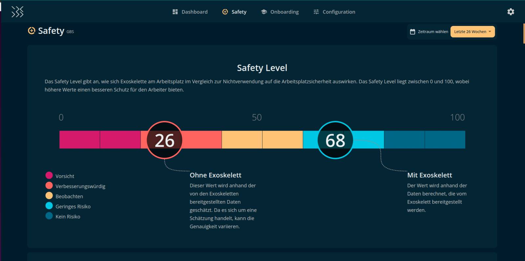This screenshot has height=261, width=525.
Task: Click the Vorsicht pink legend swatch
Action: [x=49, y=175]
